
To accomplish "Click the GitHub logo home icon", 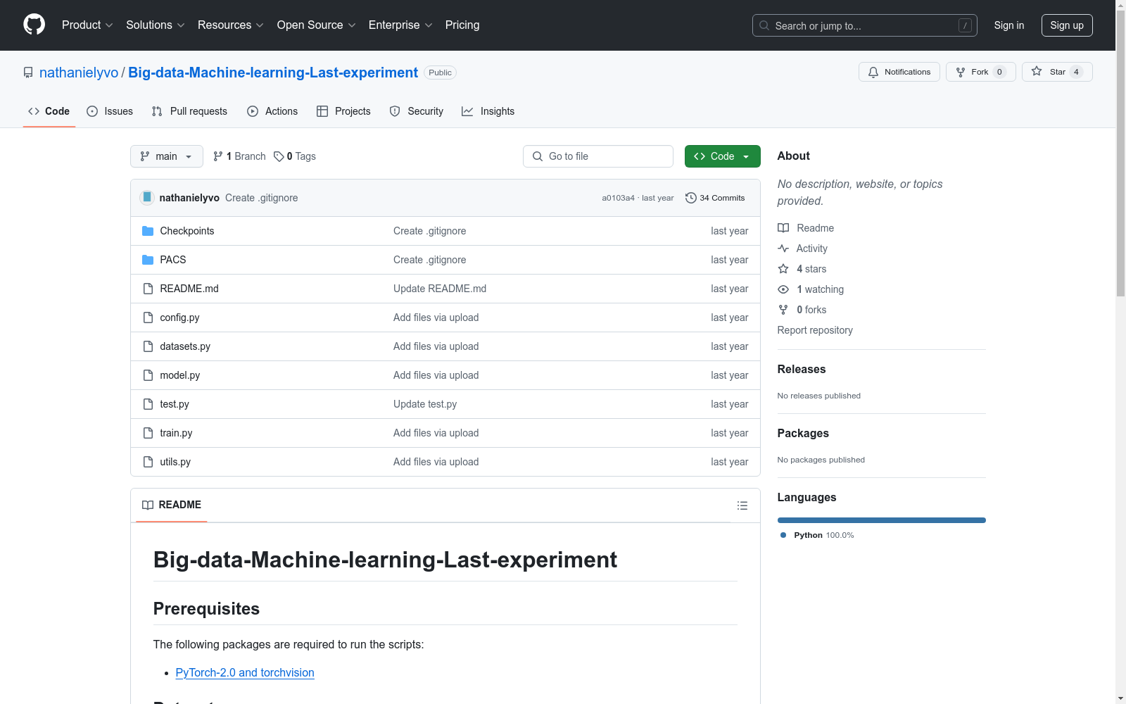I will coord(34,25).
